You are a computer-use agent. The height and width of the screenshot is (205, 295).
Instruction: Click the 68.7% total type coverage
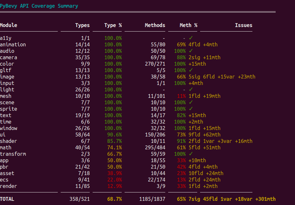click(115, 199)
